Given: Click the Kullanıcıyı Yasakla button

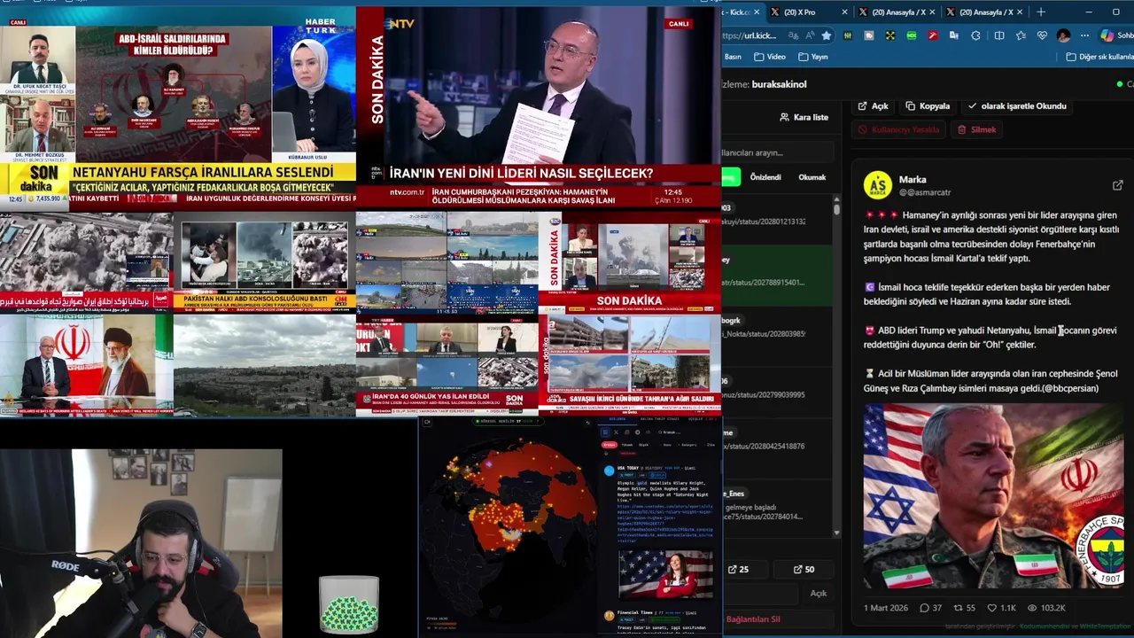Looking at the screenshot, I should point(898,129).
